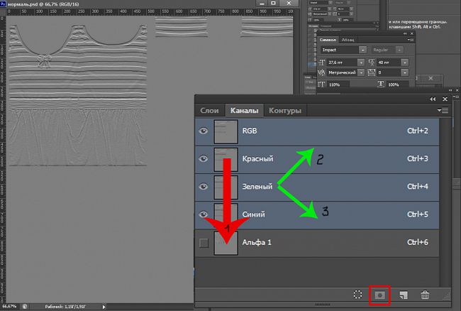Show the Альфа 1 channel visibility box

[204, 243]
